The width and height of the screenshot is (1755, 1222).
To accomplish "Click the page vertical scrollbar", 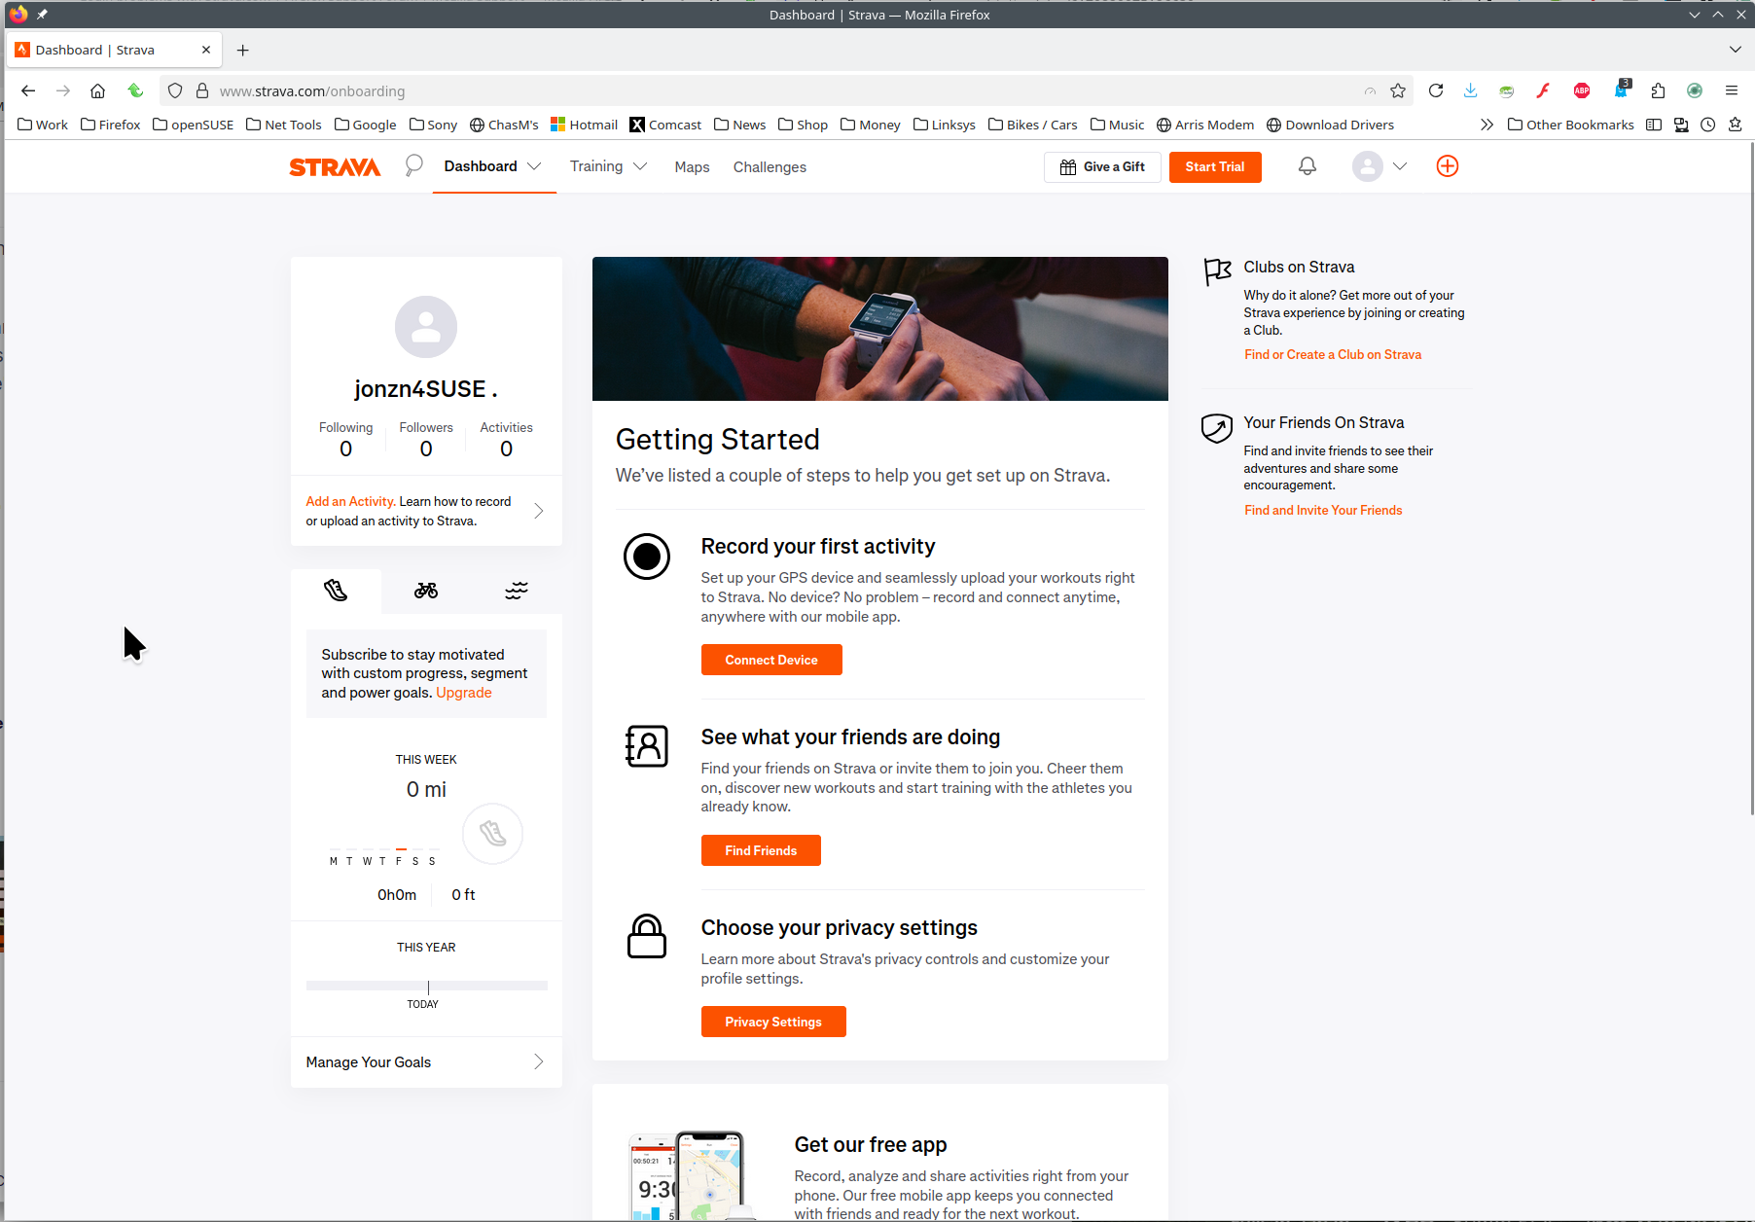I will [1751, 477].
